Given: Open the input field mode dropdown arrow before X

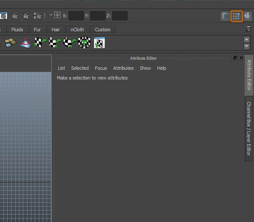Looking at the screenshot, I should 51,16.
